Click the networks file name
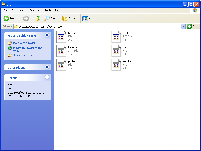Viewport: 201px width, 151px height. pyautogui.click(x=128, y=47)
